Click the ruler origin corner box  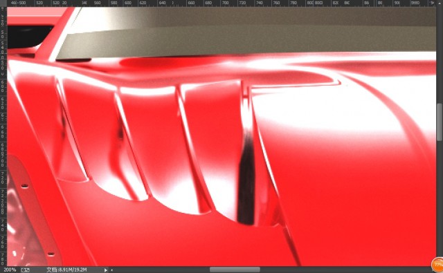click(x=3, y=3)
